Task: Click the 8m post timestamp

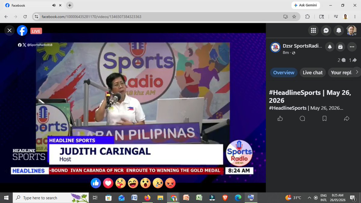Action: (286, 53)
